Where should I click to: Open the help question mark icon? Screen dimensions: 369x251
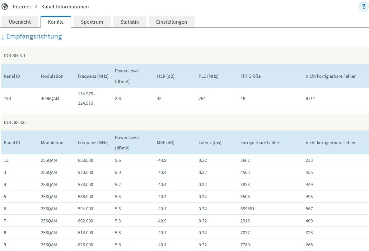(363, 7)
